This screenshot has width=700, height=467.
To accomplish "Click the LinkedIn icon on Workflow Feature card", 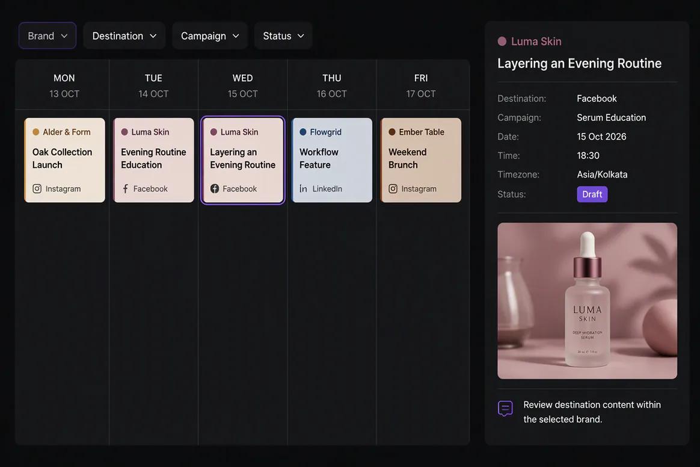I will (x=303, y=188).
